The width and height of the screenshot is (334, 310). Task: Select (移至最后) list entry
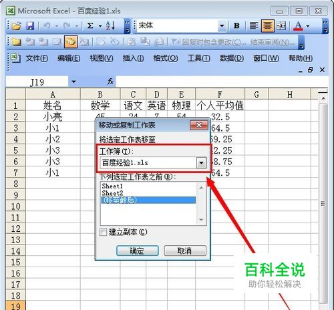[x=148, y=200]
